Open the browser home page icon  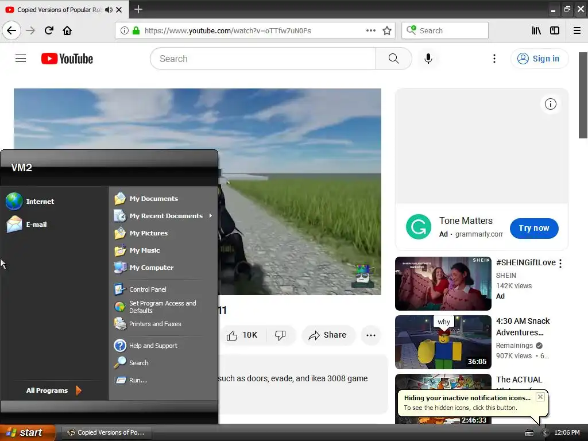click(67, 30)
